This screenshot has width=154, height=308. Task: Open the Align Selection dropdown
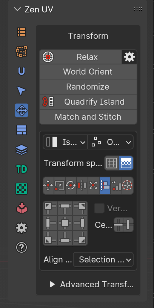click(103, 259)
